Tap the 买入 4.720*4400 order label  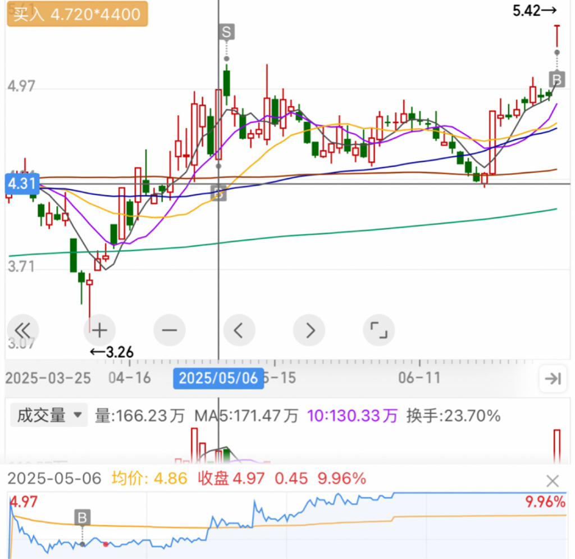point(77,14)
